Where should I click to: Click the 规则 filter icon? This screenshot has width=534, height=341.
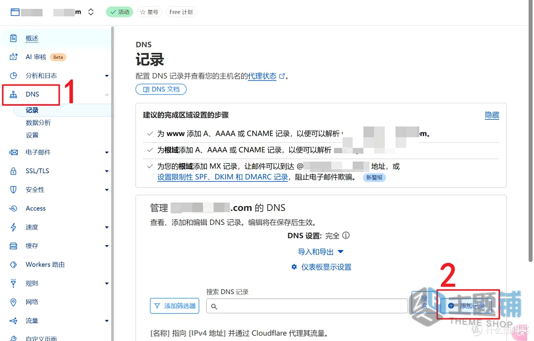point(13,283)
